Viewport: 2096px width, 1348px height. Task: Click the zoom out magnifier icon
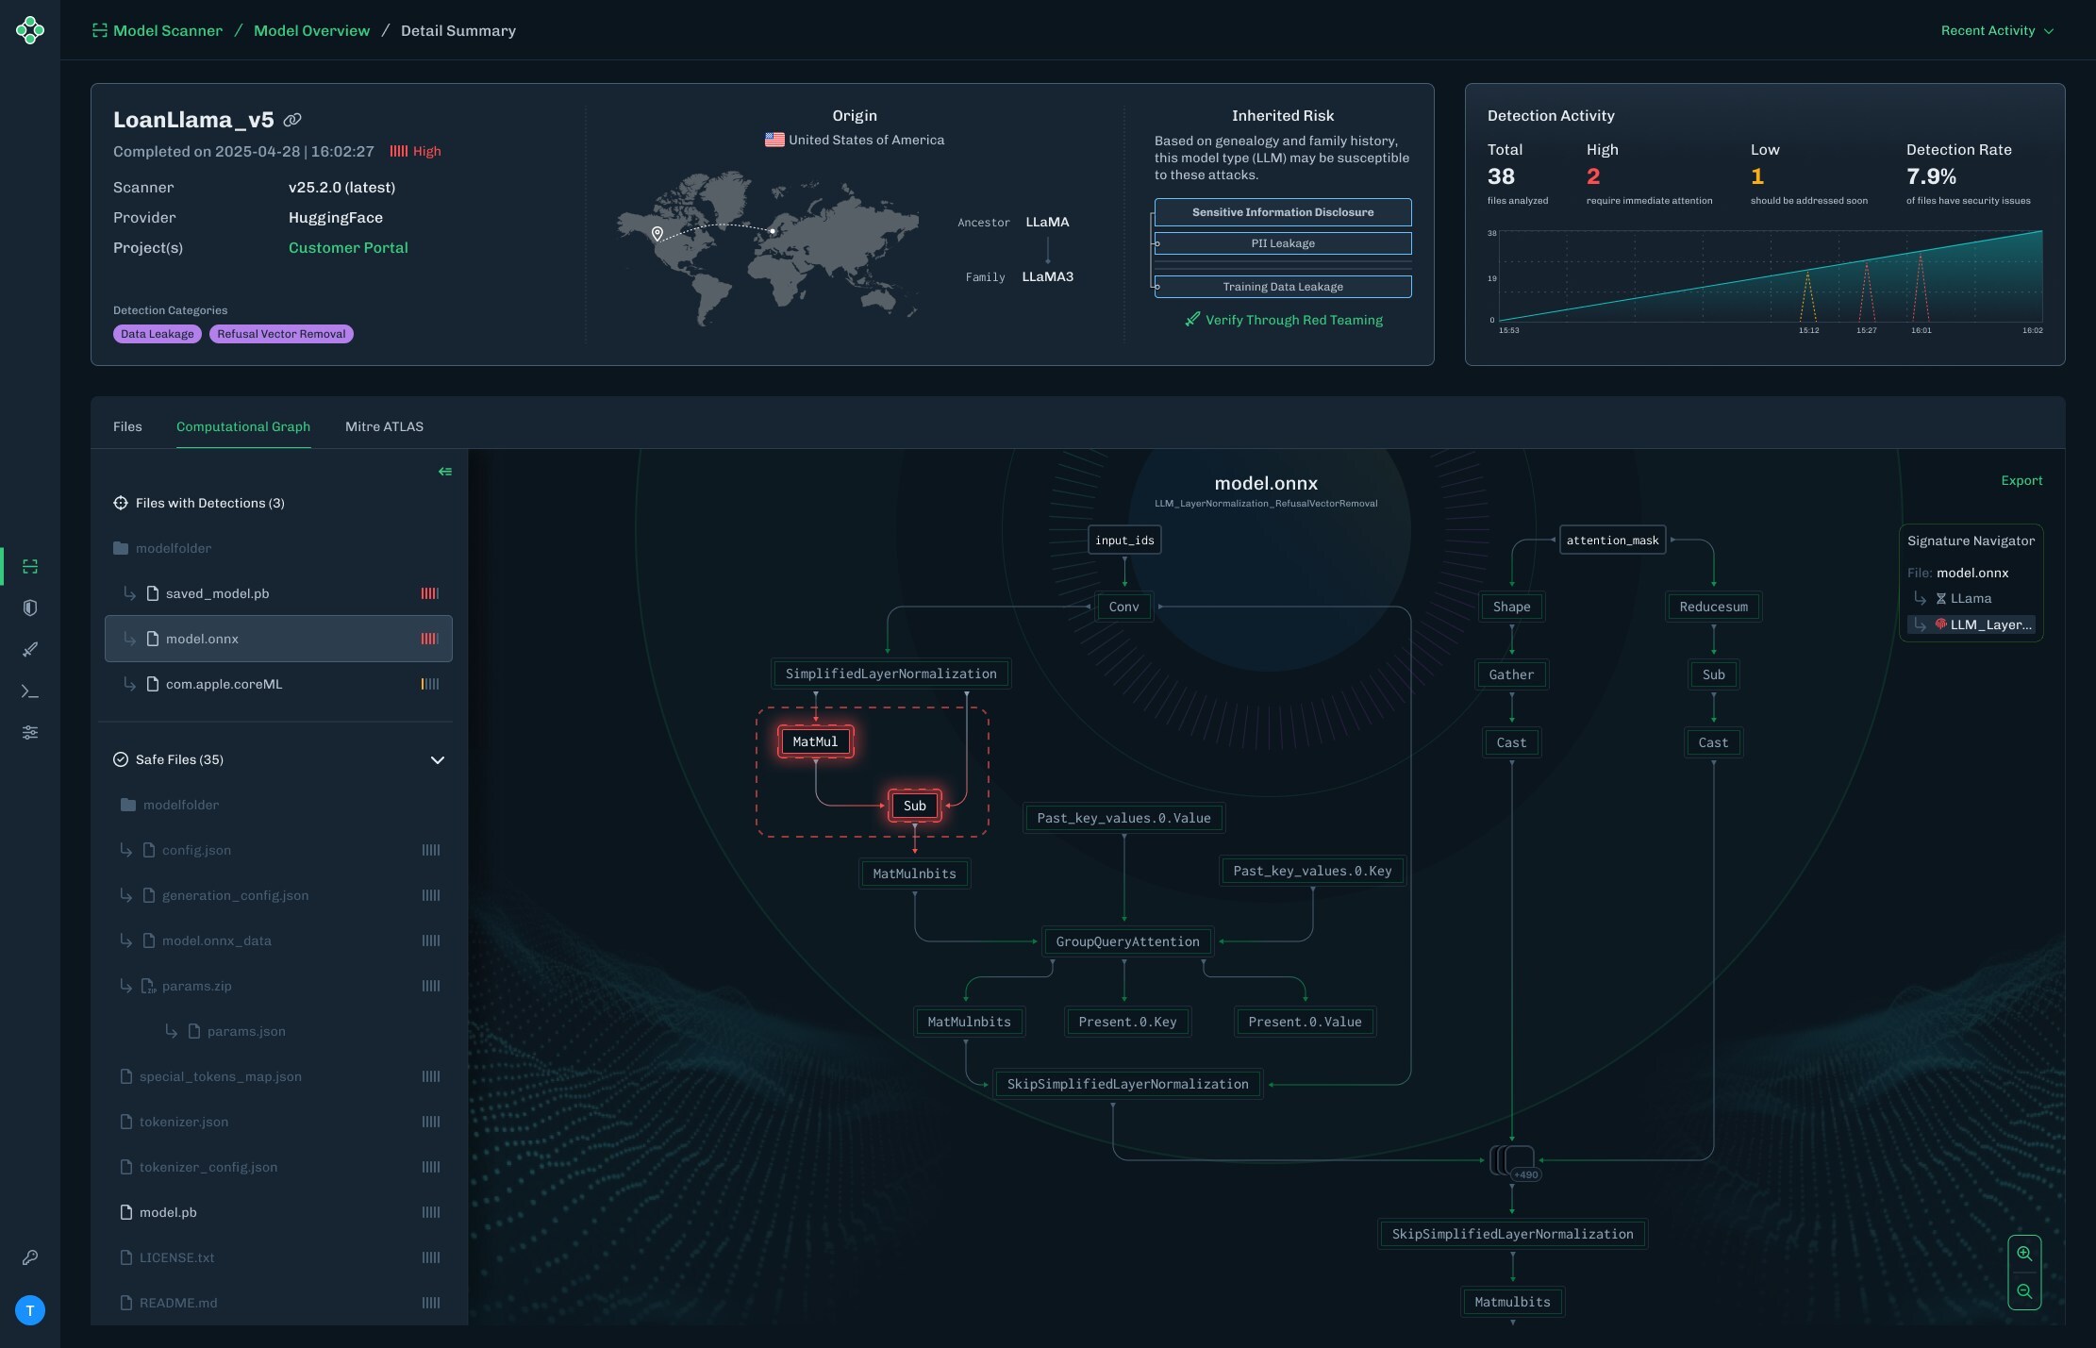tap(2024, 1291)
